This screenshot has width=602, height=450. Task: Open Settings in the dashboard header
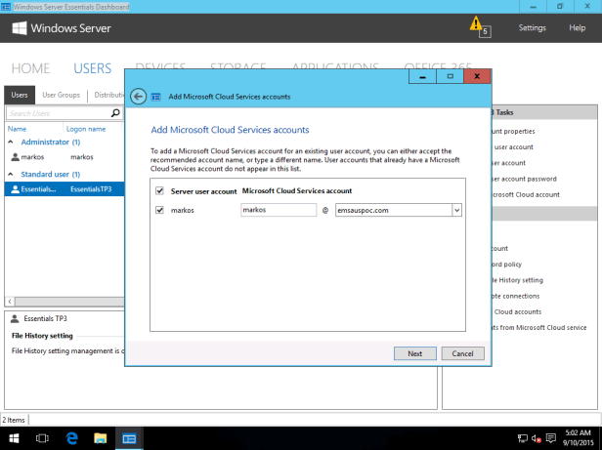532,28
